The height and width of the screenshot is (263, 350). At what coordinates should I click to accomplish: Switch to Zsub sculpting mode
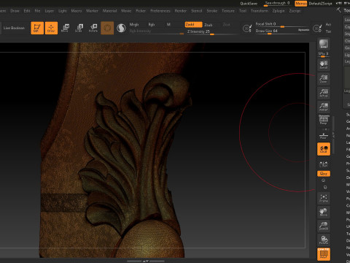pyautogui.click(x=209, y=25)
